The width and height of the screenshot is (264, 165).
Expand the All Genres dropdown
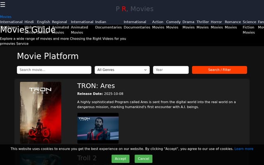tap(122, 70)
